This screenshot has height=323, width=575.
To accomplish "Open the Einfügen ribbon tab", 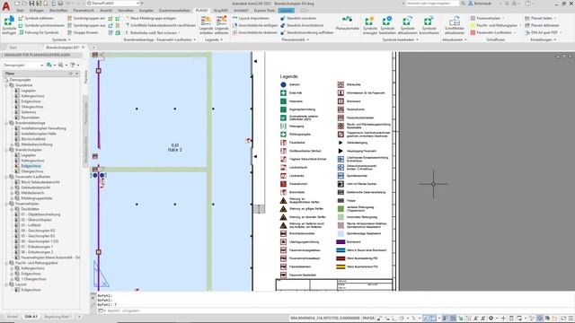I will point(37,11).
